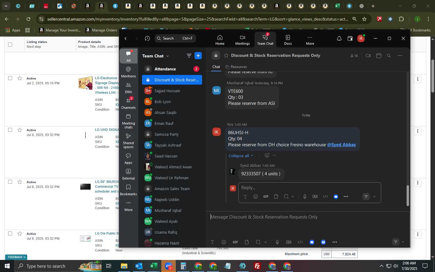This screenshot has width=435, height=272.
Task: Star the Discount & Stock Reservation channel
Action: click(x=226, y=56)
